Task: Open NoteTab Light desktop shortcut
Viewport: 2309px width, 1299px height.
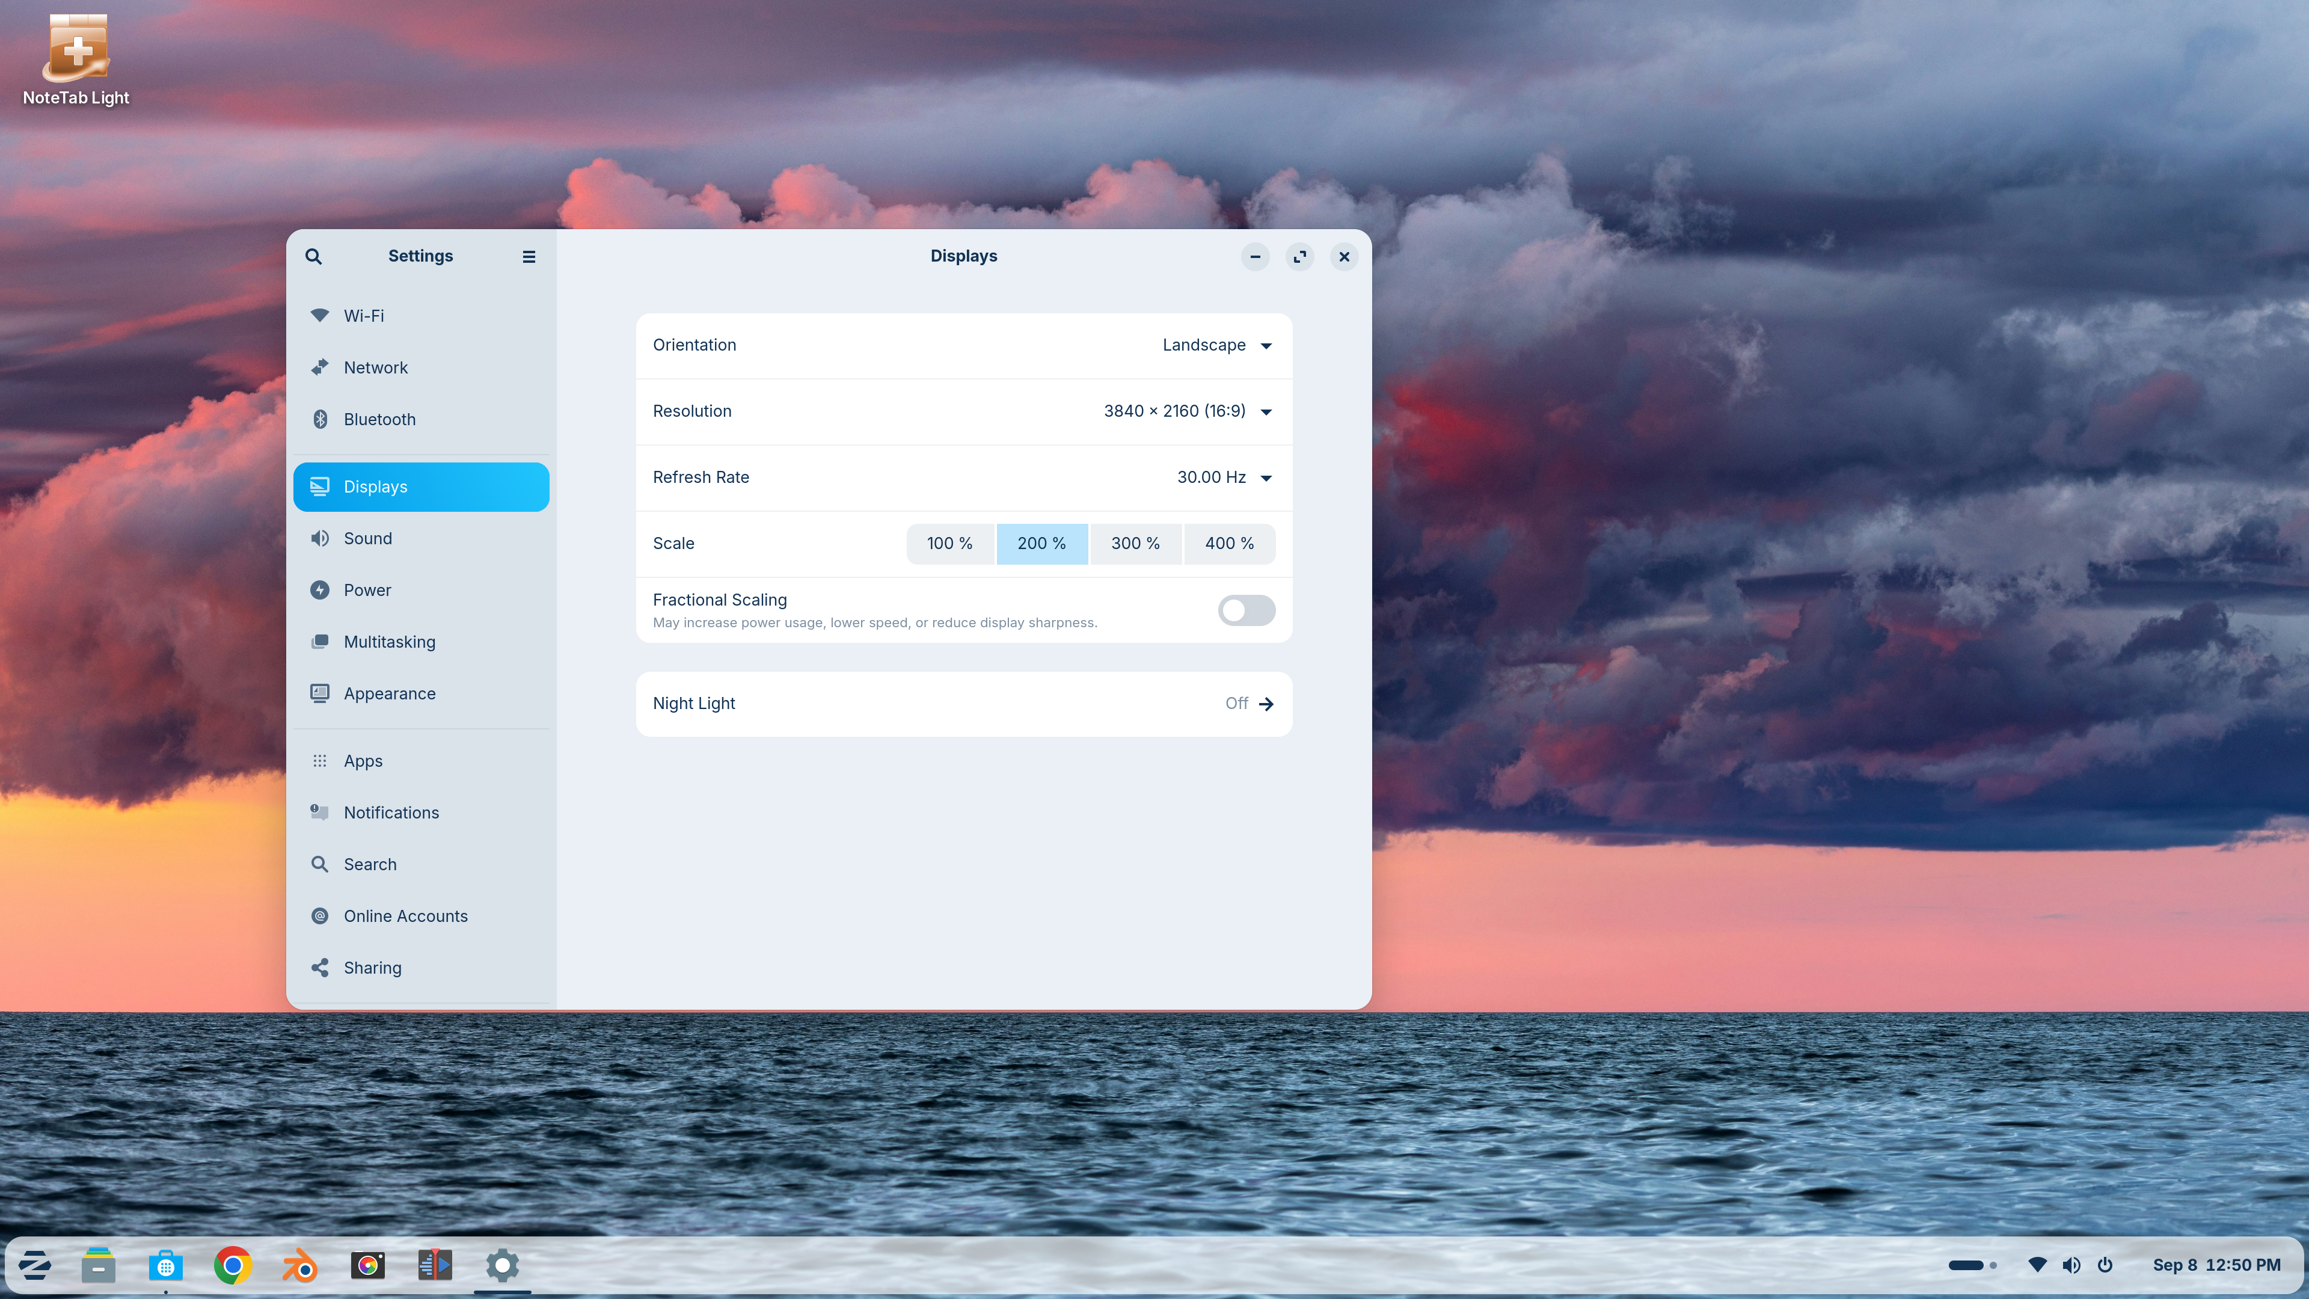Action: 76,59
